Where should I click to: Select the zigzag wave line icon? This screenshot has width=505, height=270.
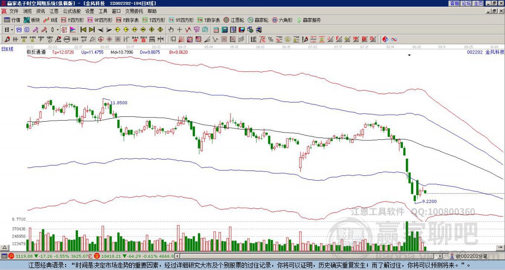(x=216, y=39)
